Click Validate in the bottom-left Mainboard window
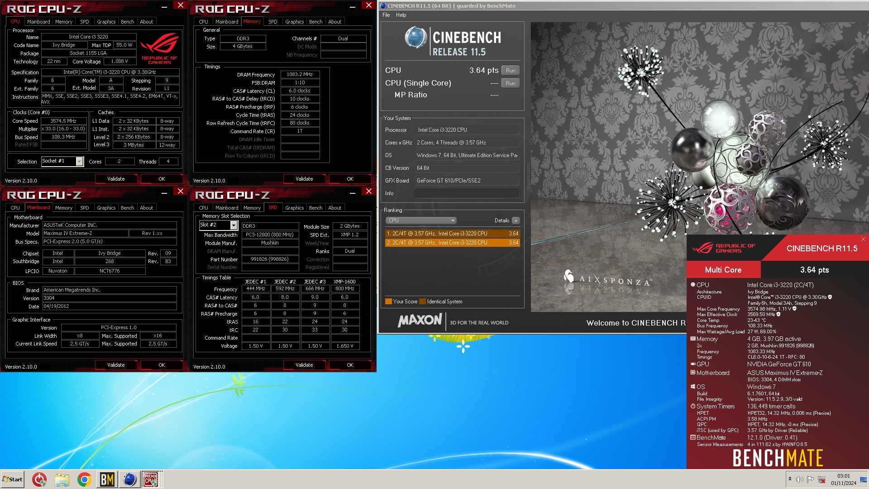The width and height of the screenshot is (869, 489). tap(116, 365)
